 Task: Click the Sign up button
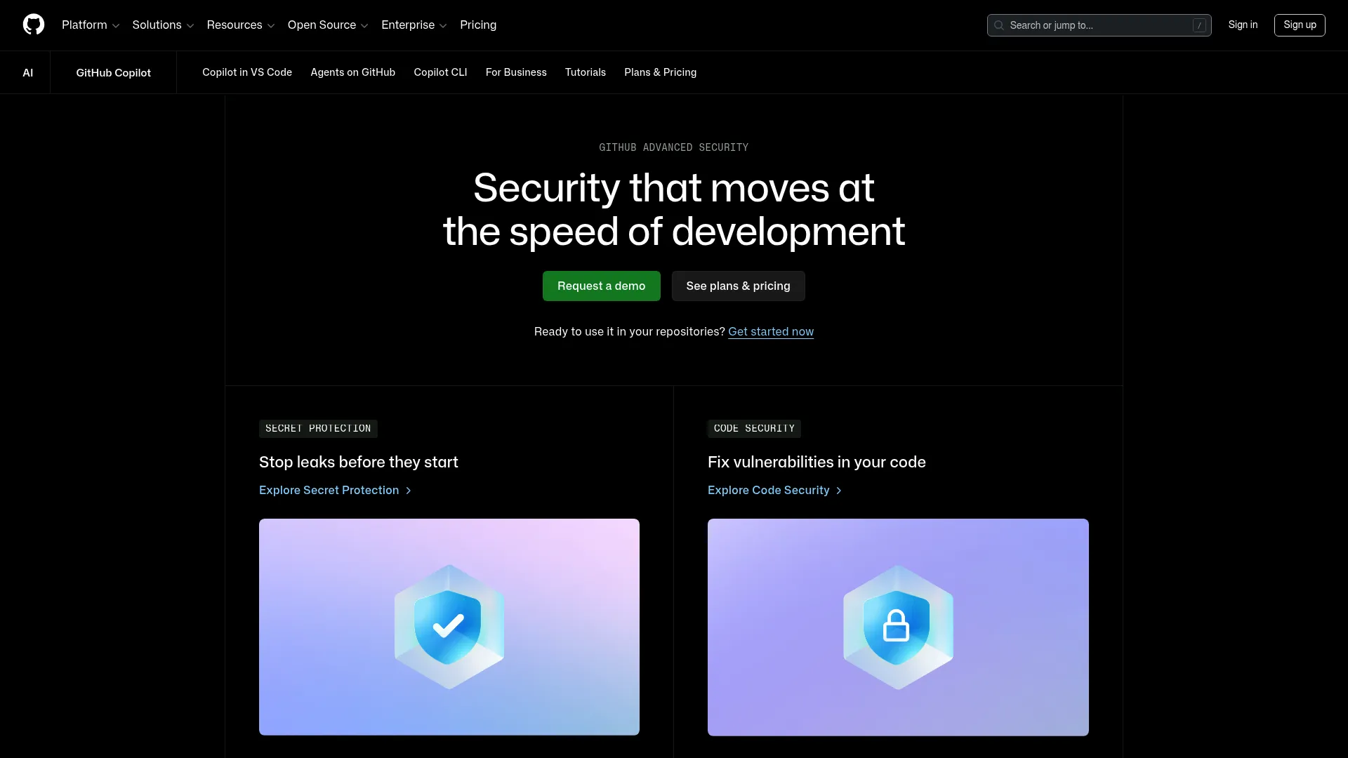[1300, 25]
